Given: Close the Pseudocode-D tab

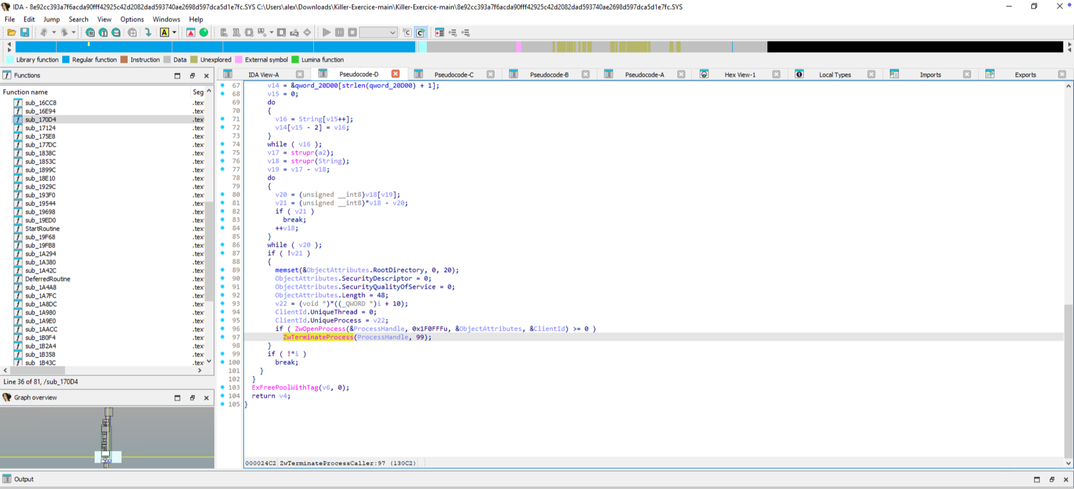Looking at the screenshot, I should coord(395,74).
